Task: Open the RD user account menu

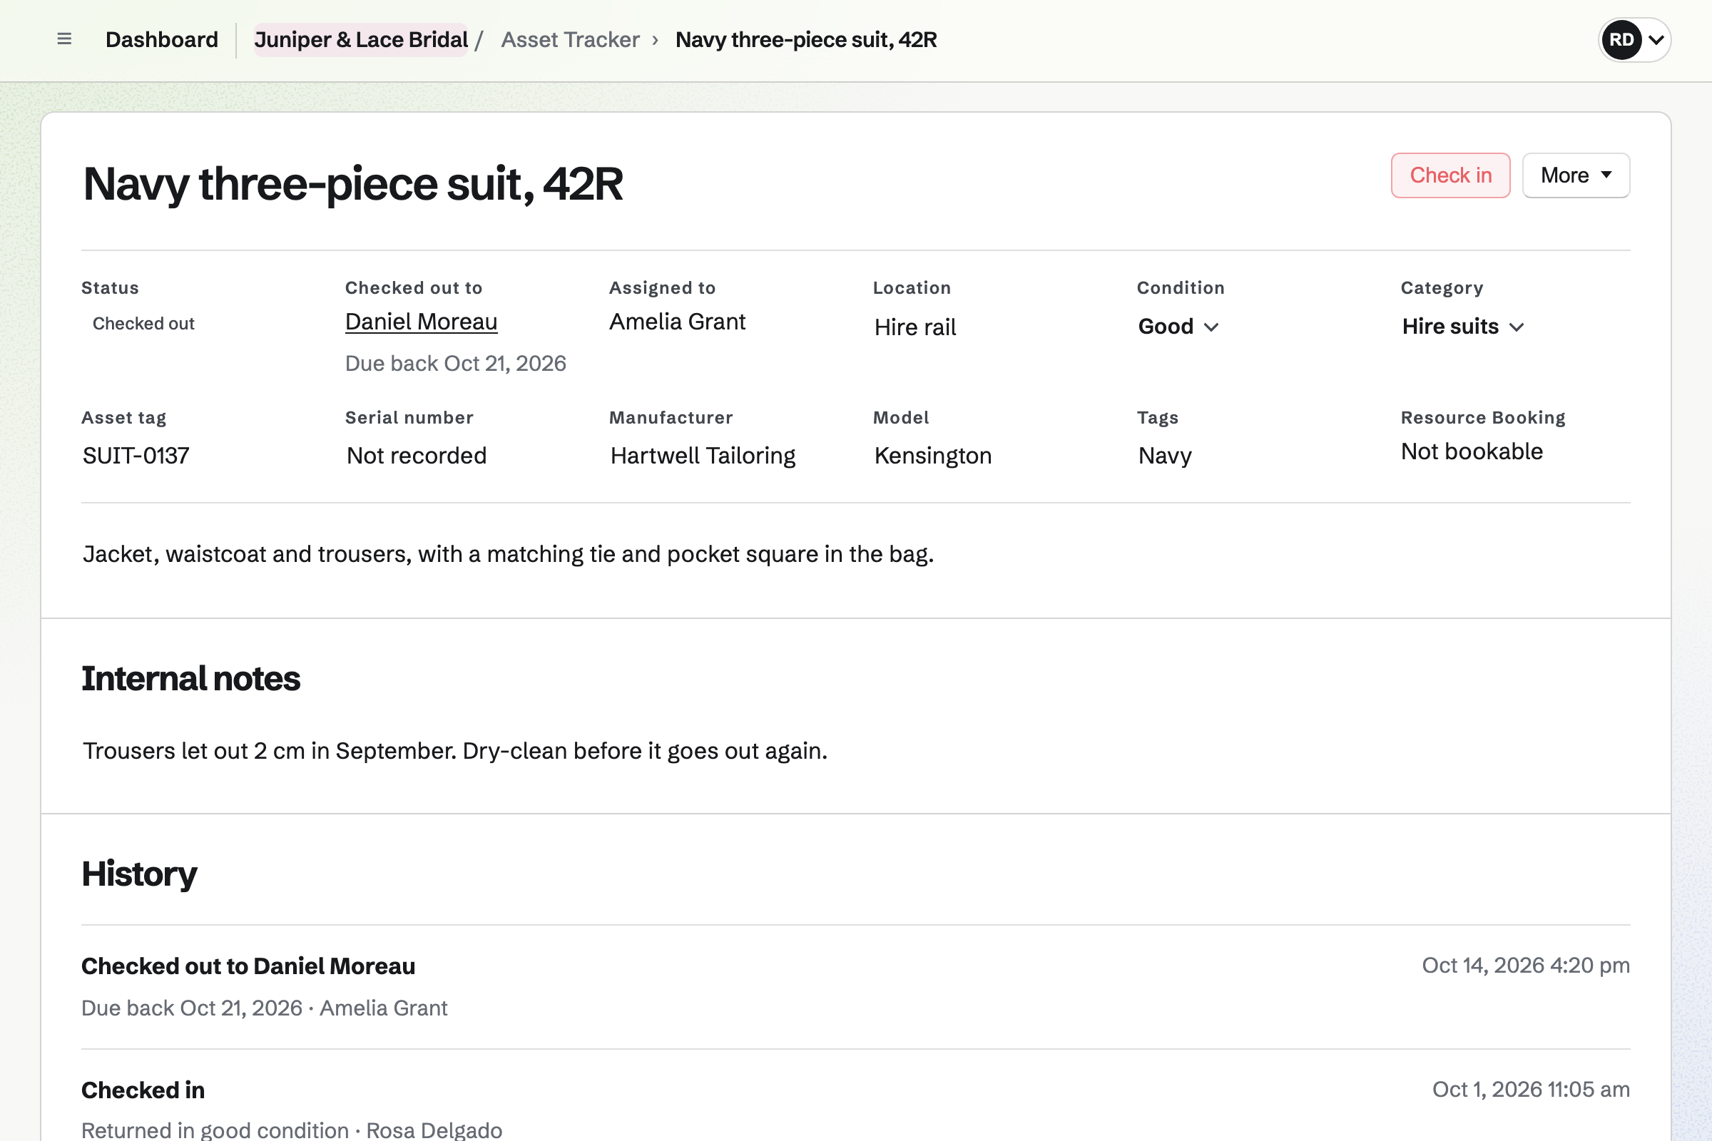Action: tap(1634, 39)
